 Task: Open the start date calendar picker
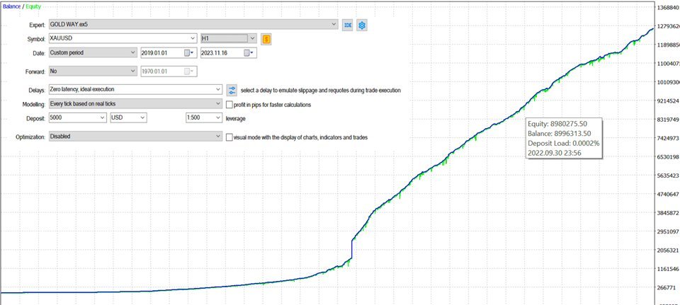click(188, 53)
